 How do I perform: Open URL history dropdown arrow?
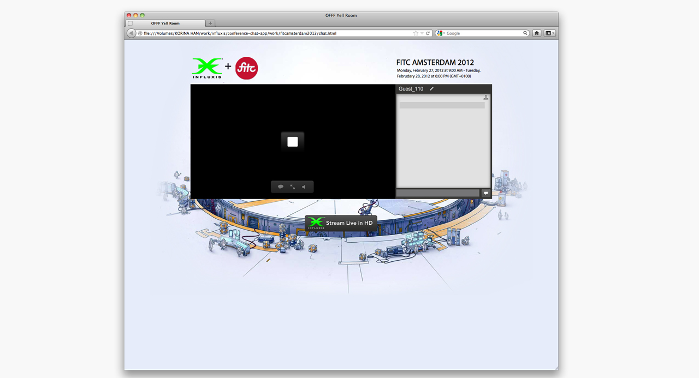(x=422, y=33)
